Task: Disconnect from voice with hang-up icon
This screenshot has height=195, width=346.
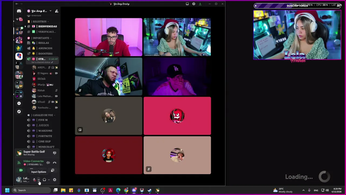Action: click(55, 162)
